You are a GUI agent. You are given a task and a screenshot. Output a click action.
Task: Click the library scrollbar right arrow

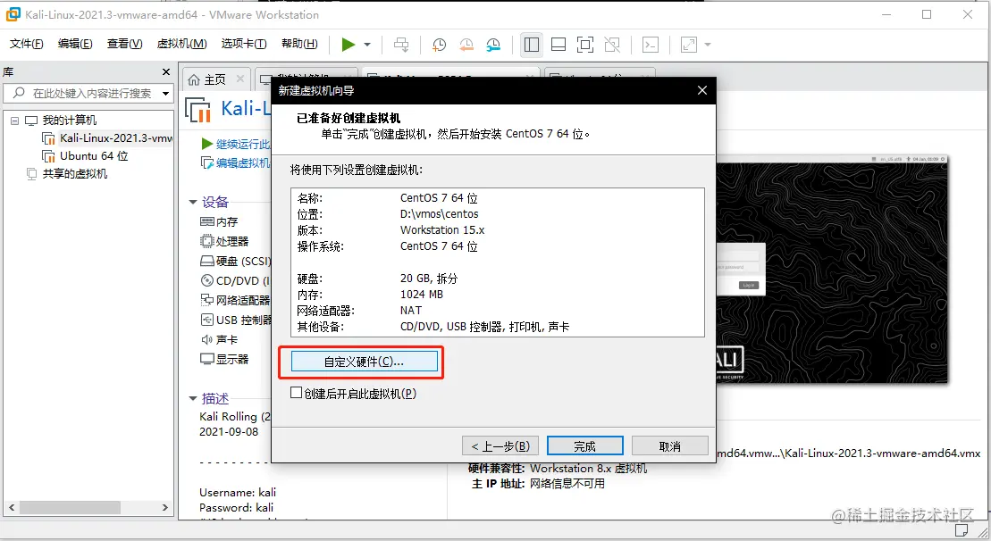(x=165, y=508)
